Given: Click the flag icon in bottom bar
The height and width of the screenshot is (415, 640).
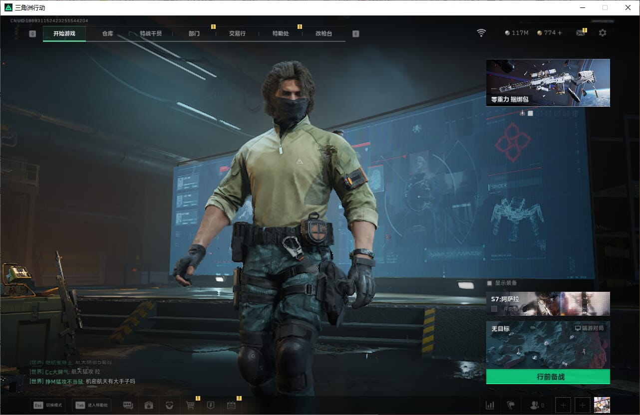Looking at the screenshot, I should click(511, 405).
